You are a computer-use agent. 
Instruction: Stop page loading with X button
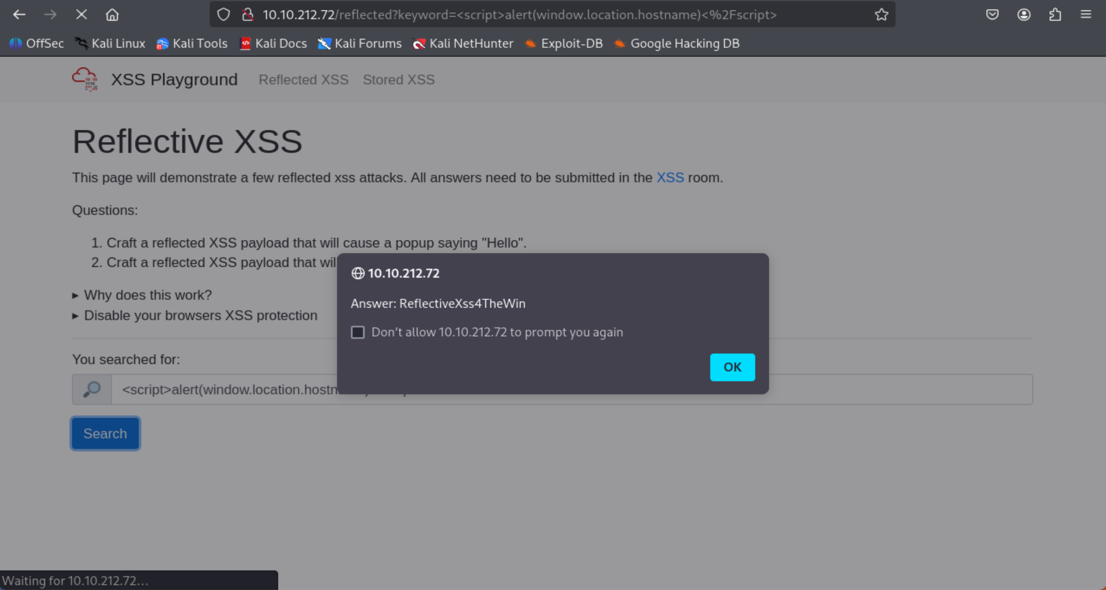[x=81, y=15]
